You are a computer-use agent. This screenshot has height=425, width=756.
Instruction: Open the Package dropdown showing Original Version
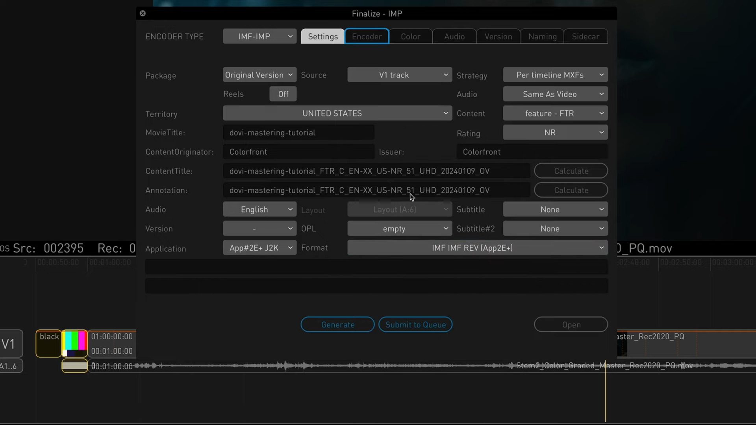[259, 74]
